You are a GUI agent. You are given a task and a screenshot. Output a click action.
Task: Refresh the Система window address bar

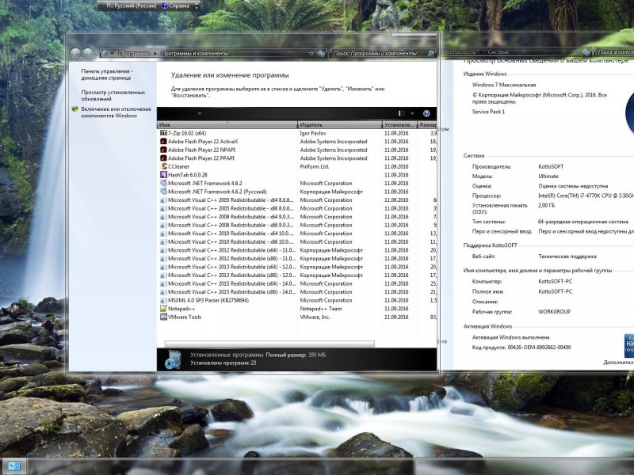(586, 52)
